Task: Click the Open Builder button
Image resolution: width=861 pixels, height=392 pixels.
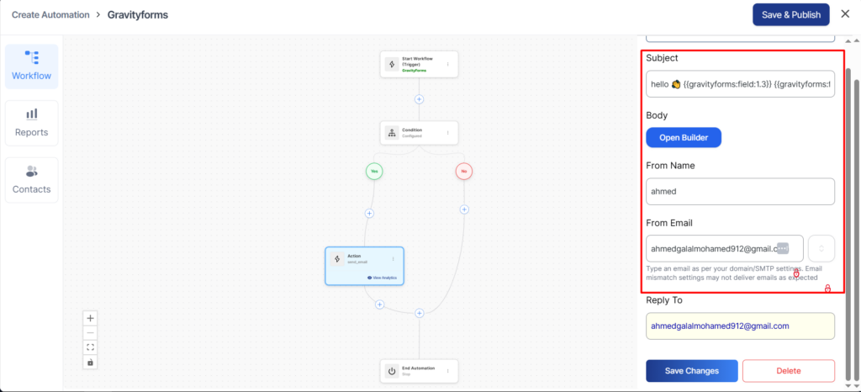Action: tap(683, 138)
